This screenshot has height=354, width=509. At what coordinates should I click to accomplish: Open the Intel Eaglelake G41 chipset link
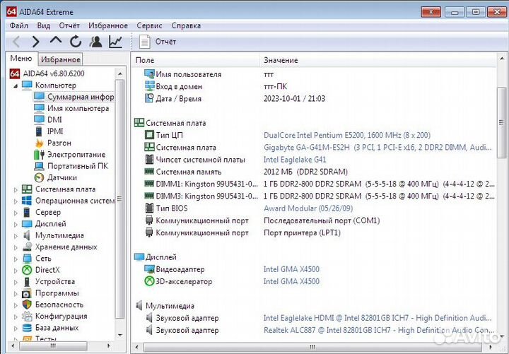pos(295,160)
